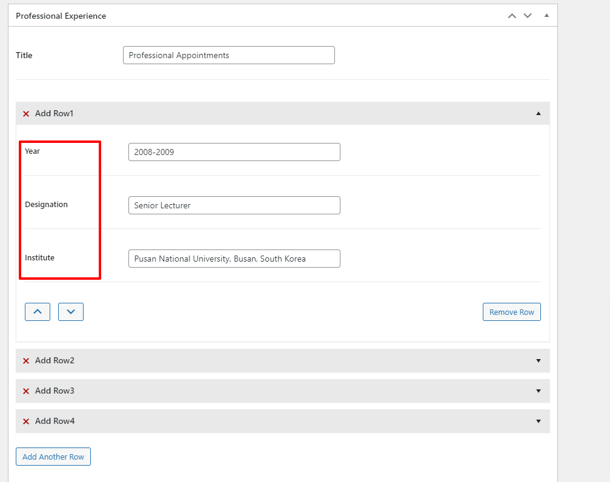Image resolution: width=610 pixels, height=482 pixels.
Task: Collapse the Professional Experience panel toggle
Action: [546, 16]
